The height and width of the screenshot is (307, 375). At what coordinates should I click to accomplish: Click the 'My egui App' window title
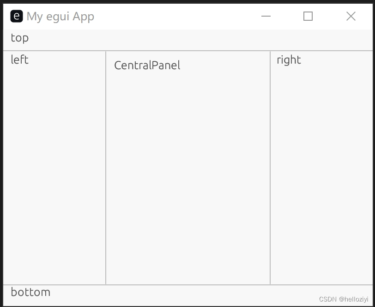(x=60, y=16)
